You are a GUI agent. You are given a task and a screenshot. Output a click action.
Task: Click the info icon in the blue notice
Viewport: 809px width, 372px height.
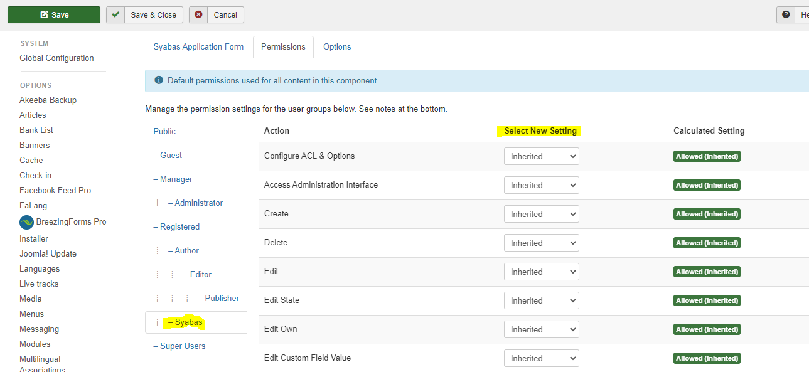(159, 80)
